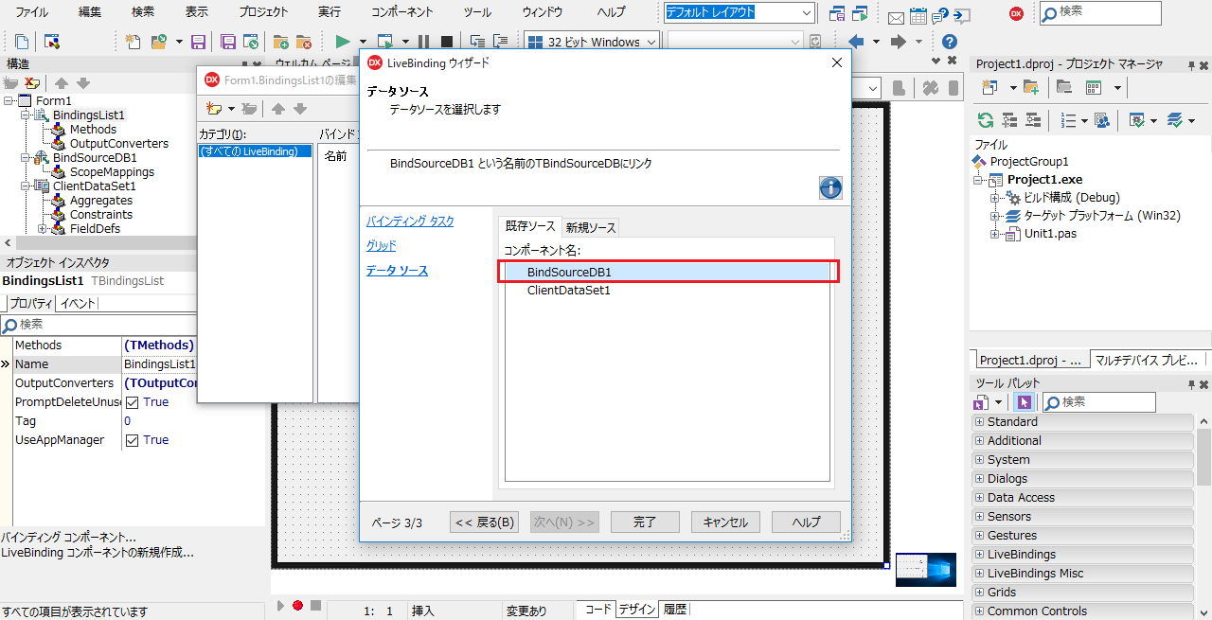
Task: Pause program execution from the debug toolbar
Action: (423, 41)
